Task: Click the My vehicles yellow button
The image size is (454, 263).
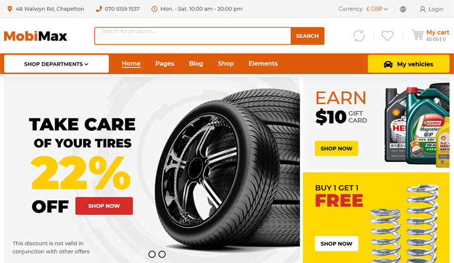Action: pos(409,64)
